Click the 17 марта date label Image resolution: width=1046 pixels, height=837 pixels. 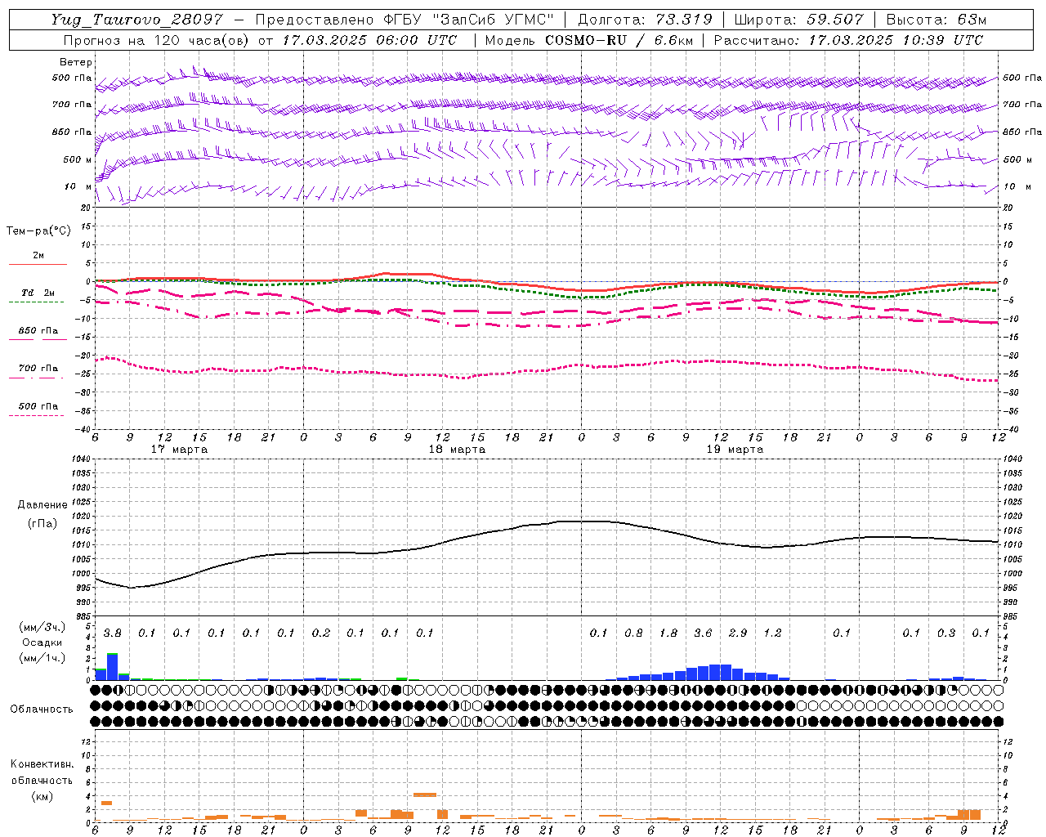tap(179, 450)
